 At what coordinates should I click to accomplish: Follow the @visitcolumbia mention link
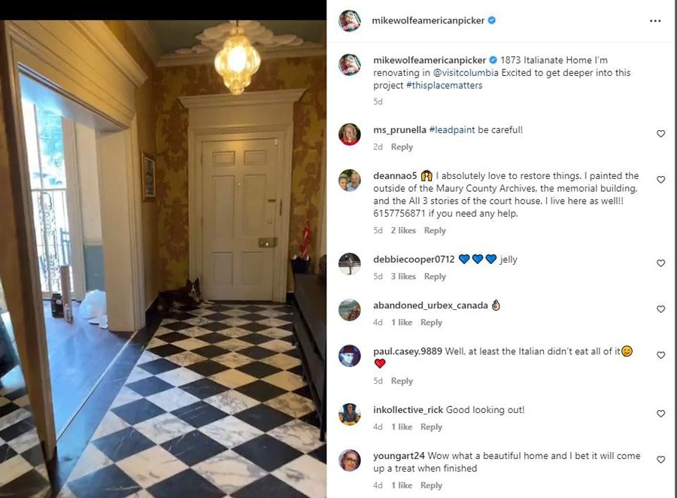tap(466, 72)
